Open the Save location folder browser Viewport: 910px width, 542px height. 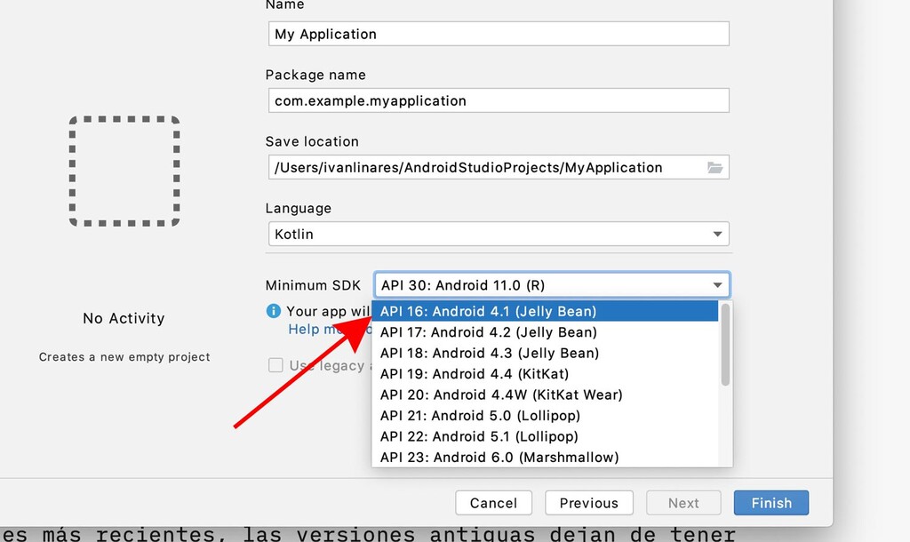[x=716, y=167]
